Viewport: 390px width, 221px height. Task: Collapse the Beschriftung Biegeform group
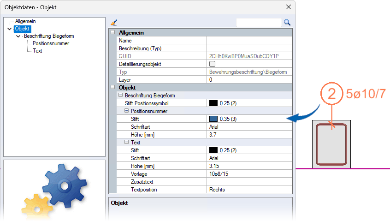pos(120,96)
